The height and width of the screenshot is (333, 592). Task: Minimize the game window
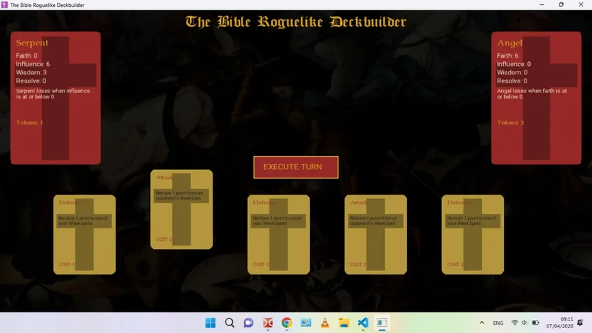542,5
